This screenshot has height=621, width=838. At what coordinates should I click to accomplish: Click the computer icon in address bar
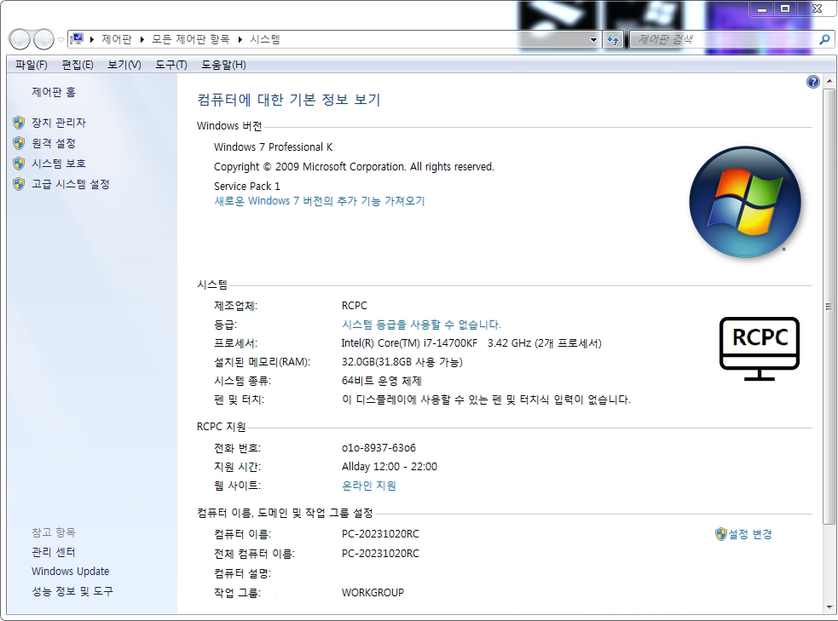coord(77,39)
